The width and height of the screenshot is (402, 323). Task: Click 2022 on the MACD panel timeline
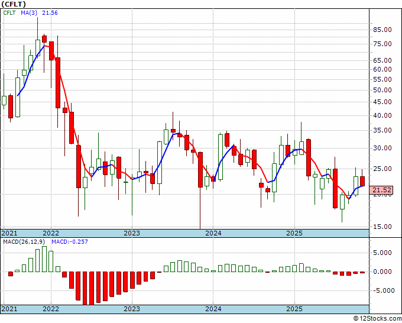click(x=51, y=309)
